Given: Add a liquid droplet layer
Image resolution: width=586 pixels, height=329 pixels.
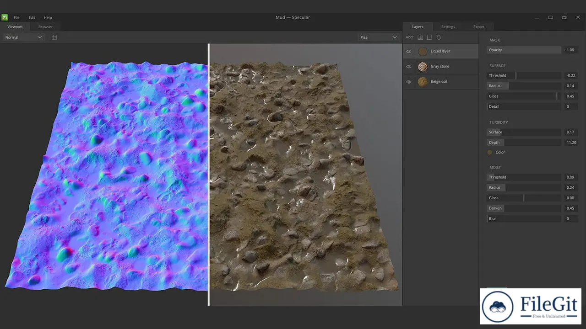Looking at the screenshot, I should click(x=439, y=37).
